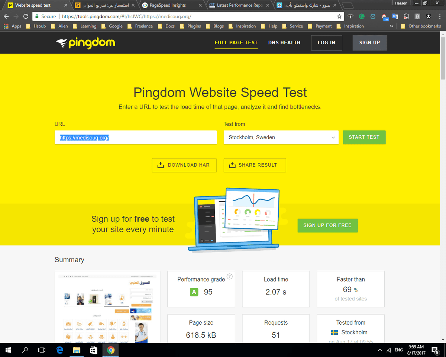Open taskbar search magnifier
446x357 pixels.
[25, 350]
